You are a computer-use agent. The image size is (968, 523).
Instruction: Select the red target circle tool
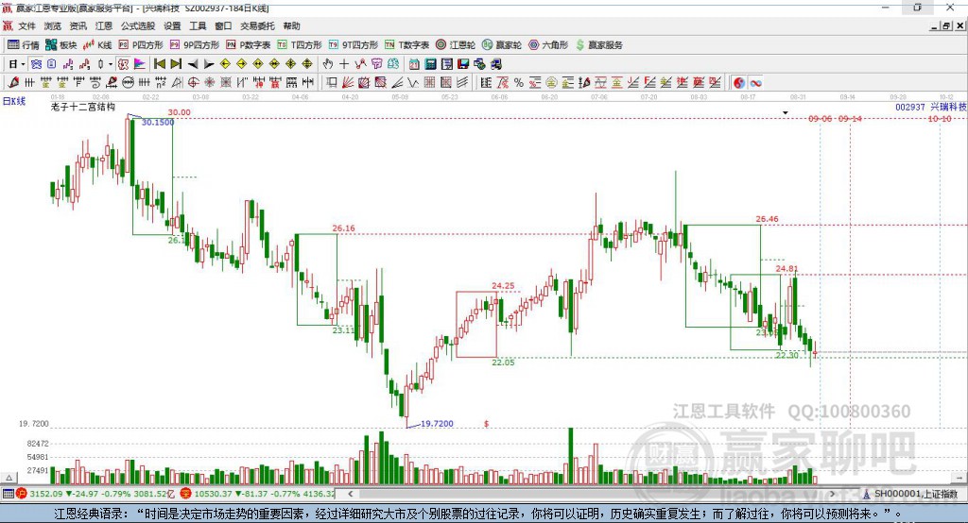[193, 82]
